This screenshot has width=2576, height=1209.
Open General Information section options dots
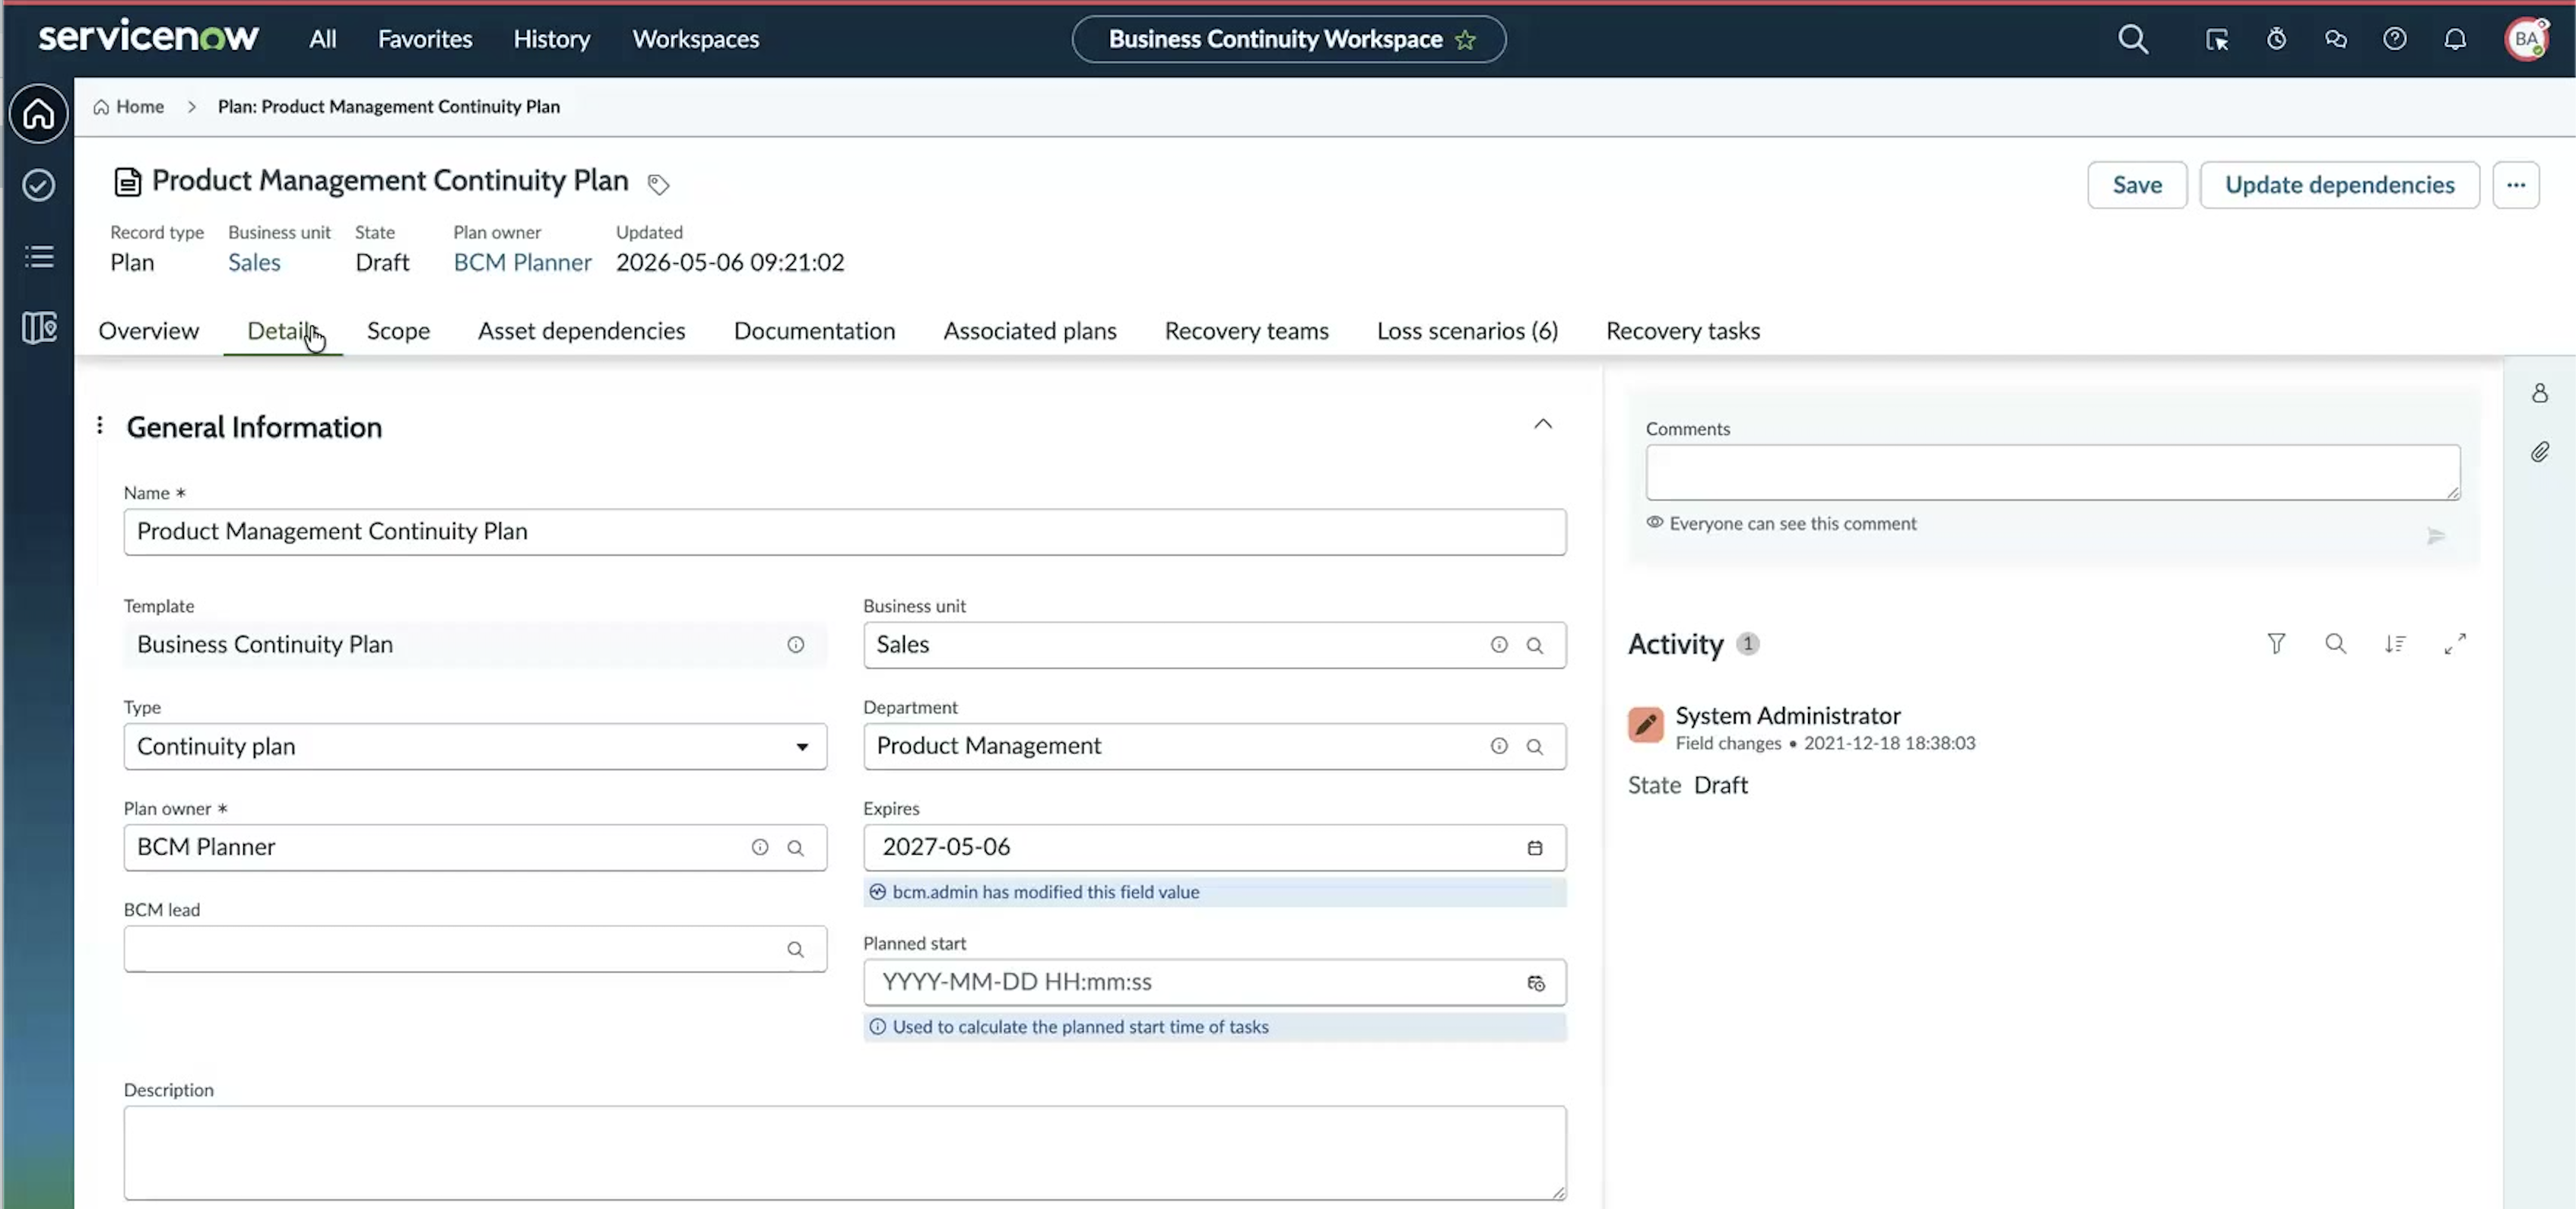click(x=99, y=425)
